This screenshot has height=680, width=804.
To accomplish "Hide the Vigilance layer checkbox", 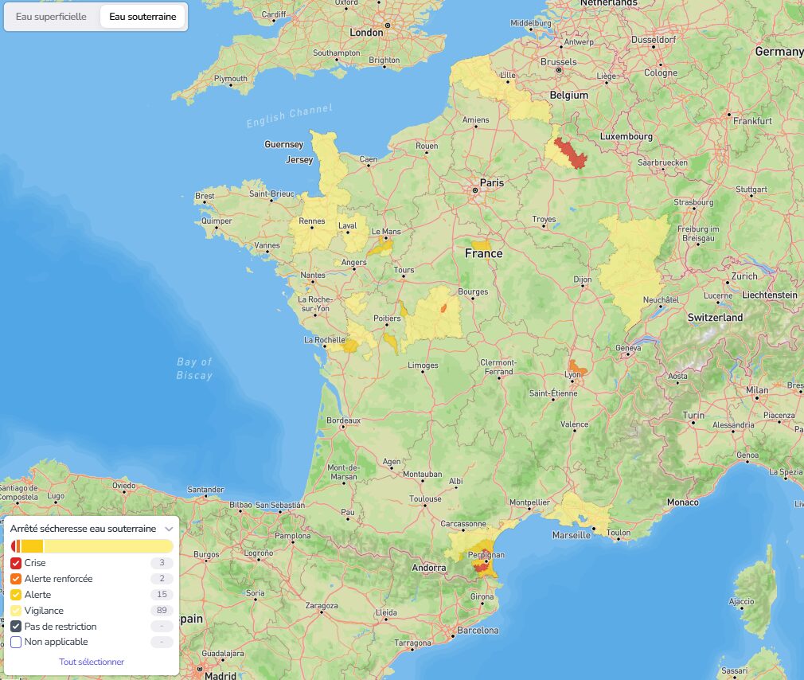I will point(16,611).
